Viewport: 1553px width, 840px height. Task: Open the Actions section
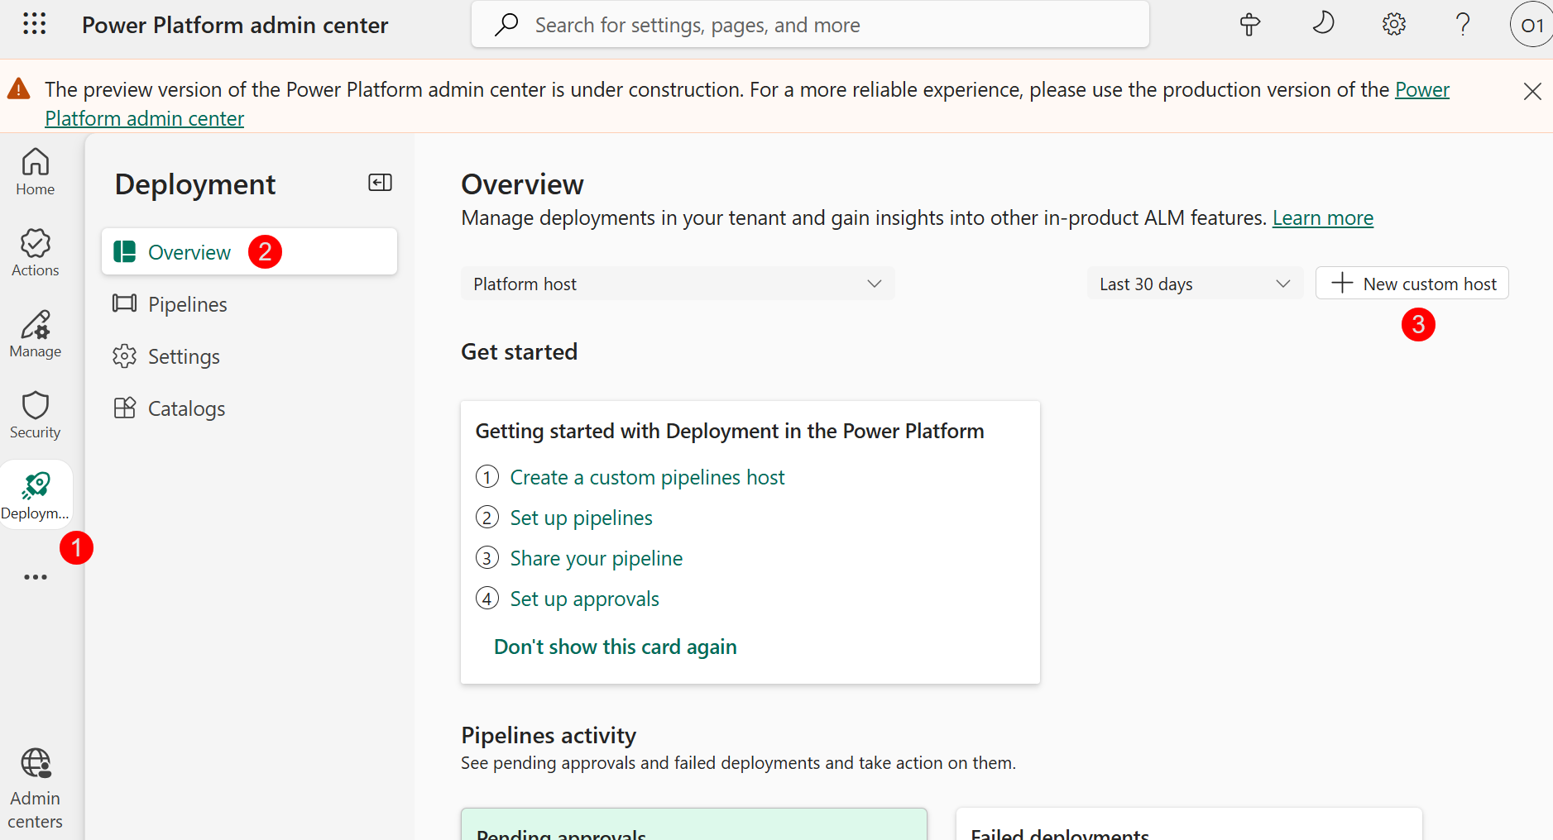tap(35, 252)
